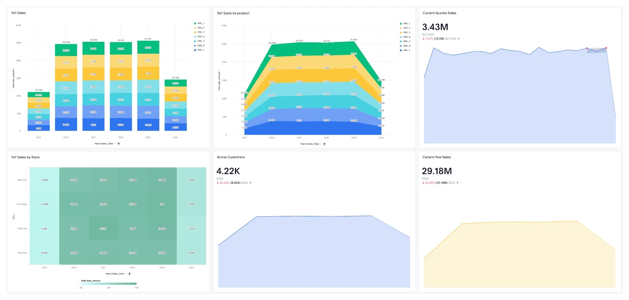Click the 3.43M KPI value

(x=435, y=27)
